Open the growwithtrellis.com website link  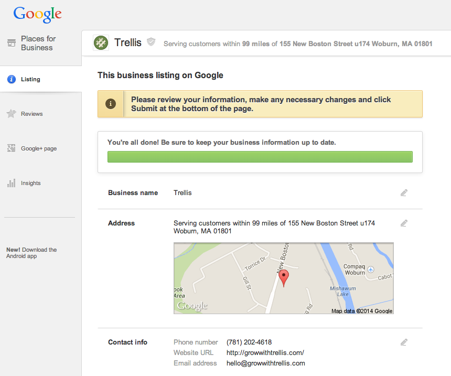tap(265, 352)
